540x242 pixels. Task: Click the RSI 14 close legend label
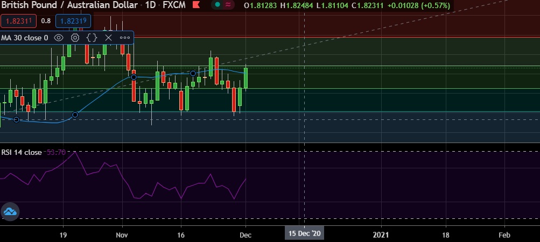(22, 153)
